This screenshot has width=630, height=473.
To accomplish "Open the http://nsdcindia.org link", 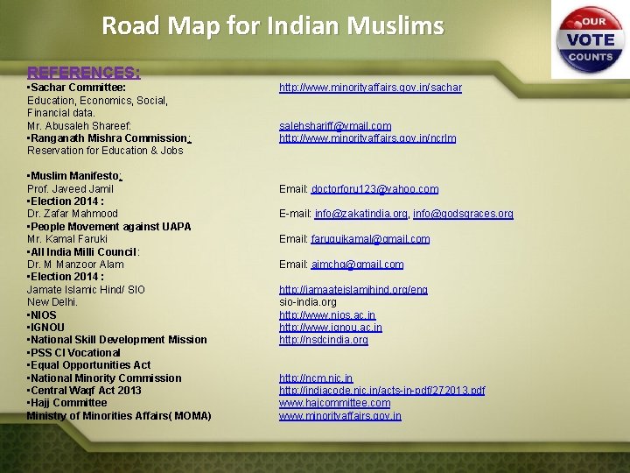I will [x=324, y=340].
